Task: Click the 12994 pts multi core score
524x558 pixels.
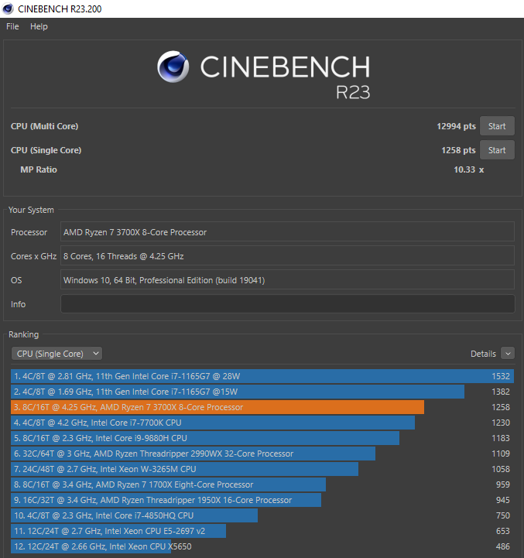Action: (x=456, y=126)
